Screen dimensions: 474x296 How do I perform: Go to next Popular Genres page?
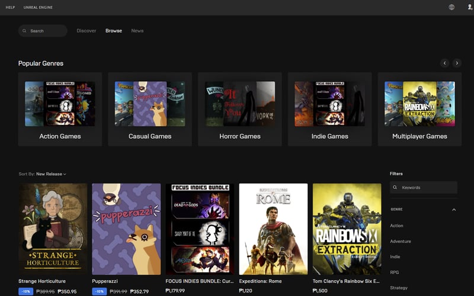[457, 63]
